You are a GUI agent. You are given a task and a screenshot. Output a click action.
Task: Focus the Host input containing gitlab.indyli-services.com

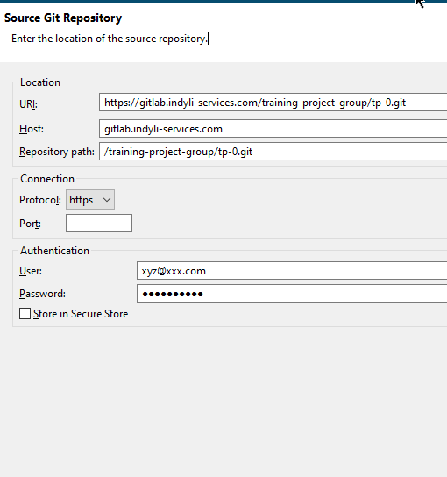[273, 129]
